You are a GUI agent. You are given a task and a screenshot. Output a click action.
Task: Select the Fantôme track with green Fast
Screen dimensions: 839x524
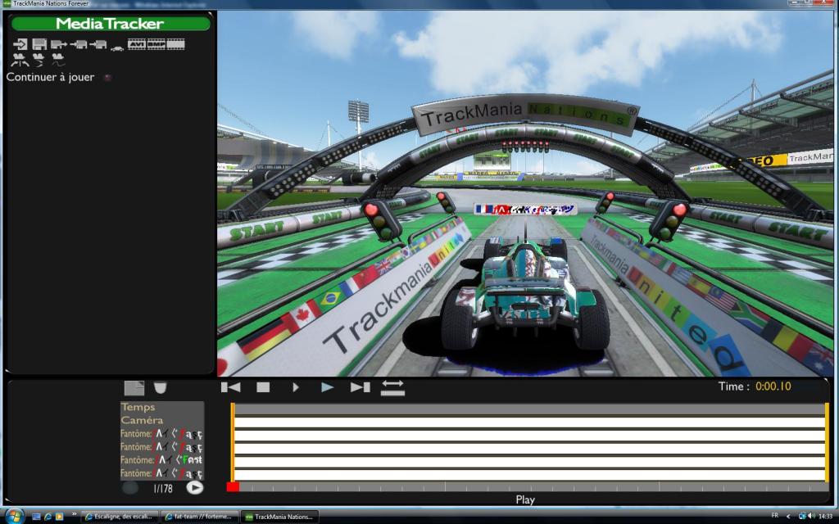pyautogui.click(x=161, y=460)
